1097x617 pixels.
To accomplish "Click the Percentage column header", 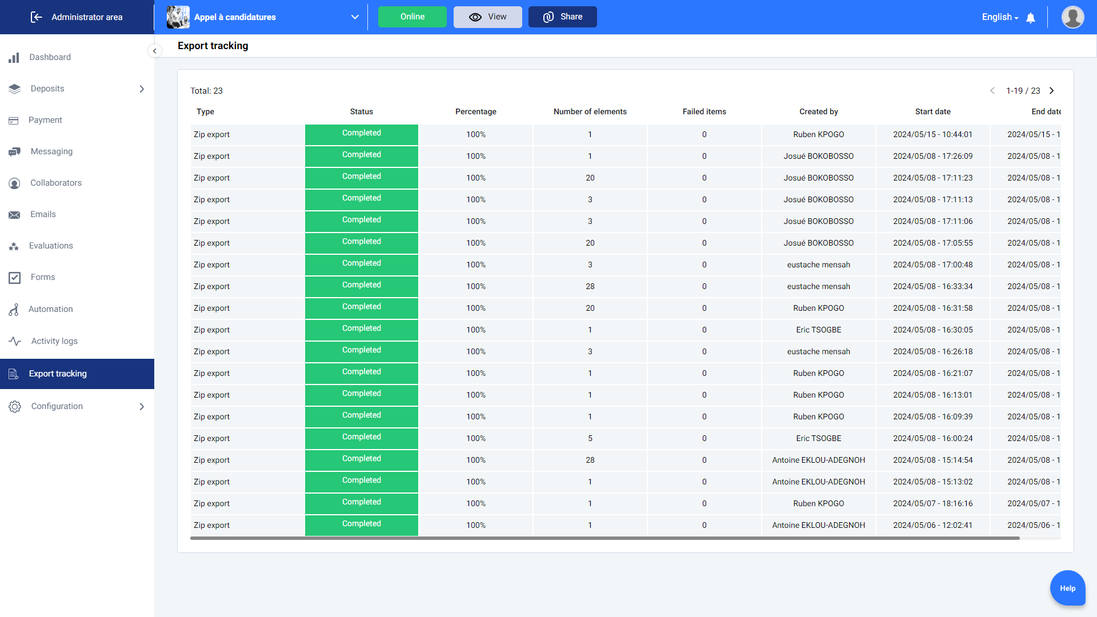I will 475,112.
